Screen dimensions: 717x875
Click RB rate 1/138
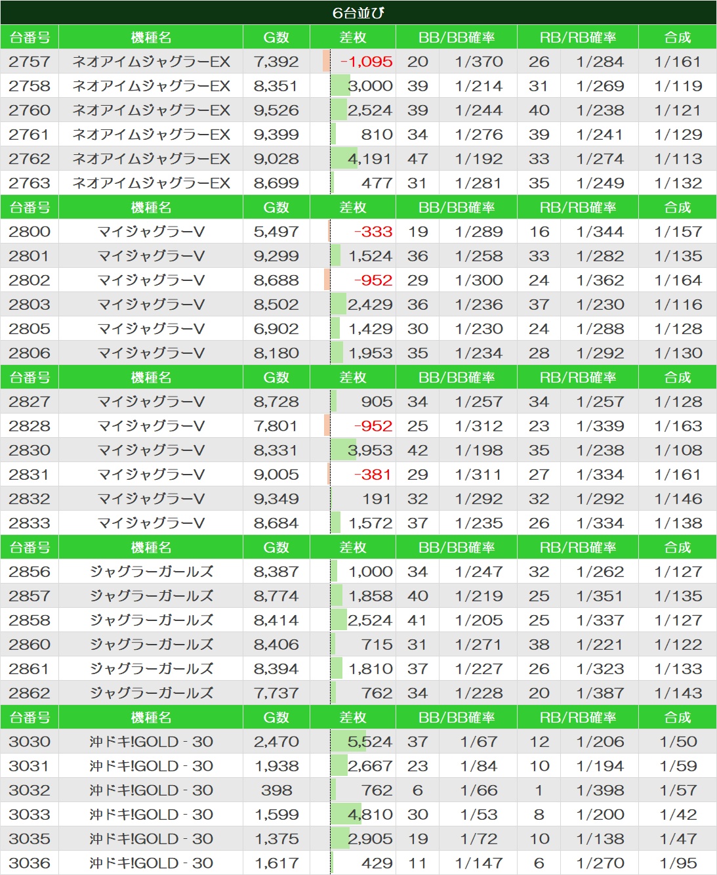click(x=600, y=839)
